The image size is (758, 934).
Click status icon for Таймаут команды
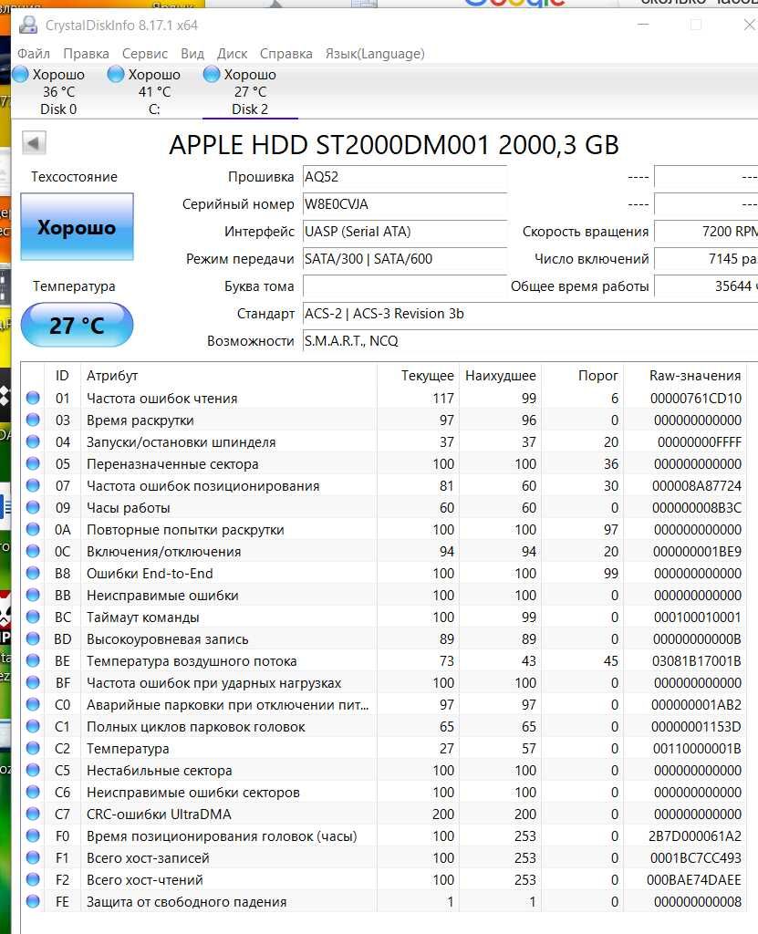point(33,617)
